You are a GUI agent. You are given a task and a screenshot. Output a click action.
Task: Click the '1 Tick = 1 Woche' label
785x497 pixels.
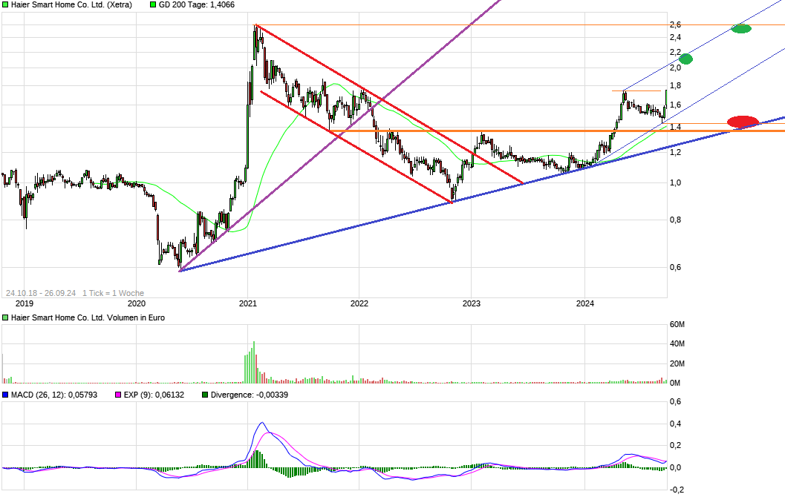tap(113, 294)
